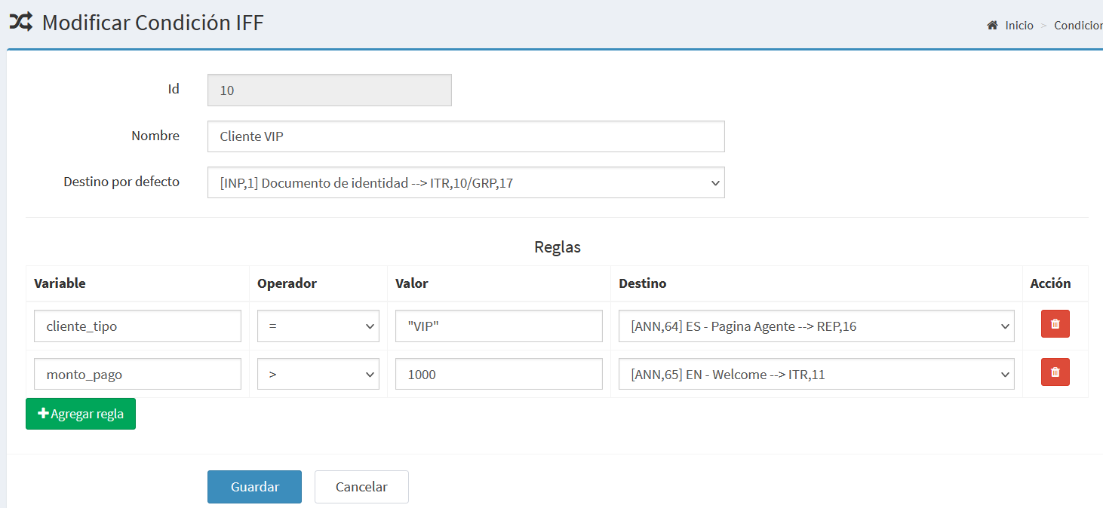
Task: Click the disabled Id field showing 10
Action: (x=329, y=90)
